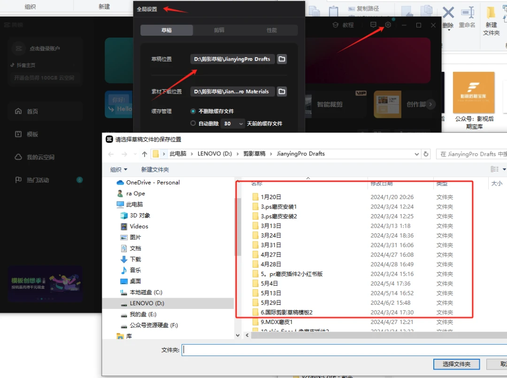Click 选择文件夹 button
The height and width of the screenshot is (378, 507).
456,364
